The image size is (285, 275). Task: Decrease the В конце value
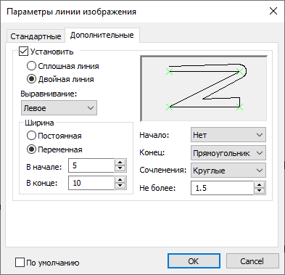120,186
